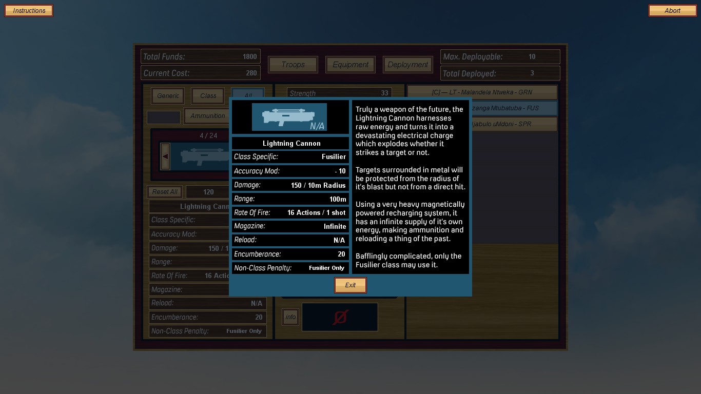Reset all equipment with Reset All

point(165,192)
